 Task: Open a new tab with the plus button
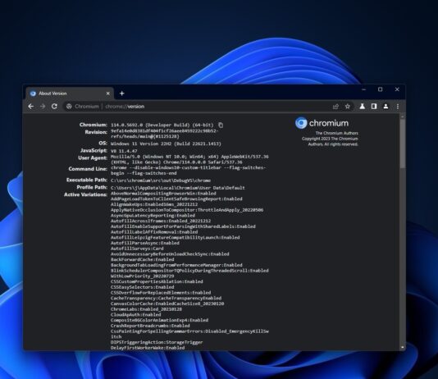[x=121, y=94]
